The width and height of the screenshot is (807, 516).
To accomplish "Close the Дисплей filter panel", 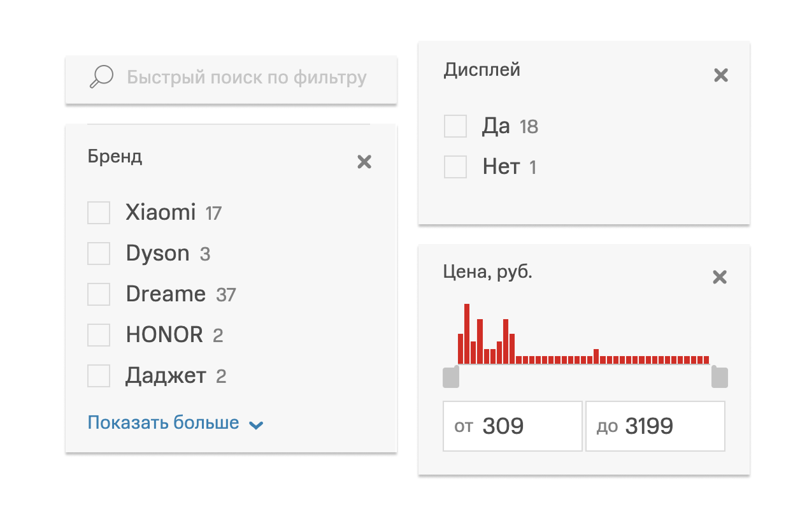I will tap(720, 75).
